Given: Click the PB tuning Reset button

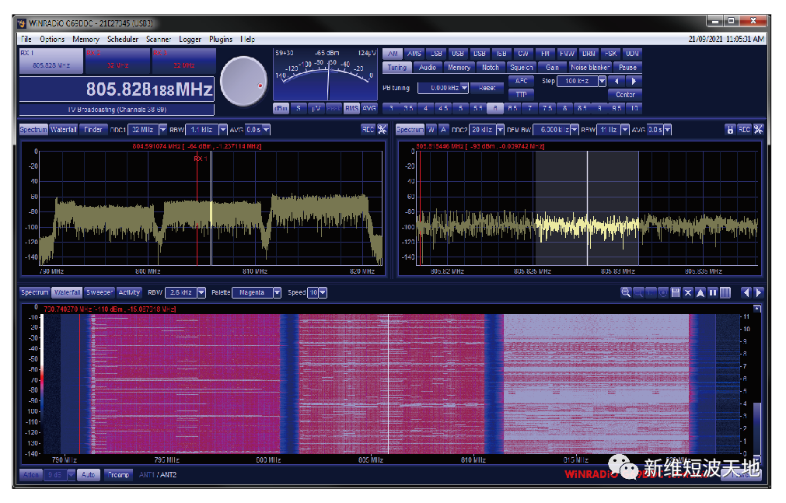Looking at the screenshot, I should (487, 88).
